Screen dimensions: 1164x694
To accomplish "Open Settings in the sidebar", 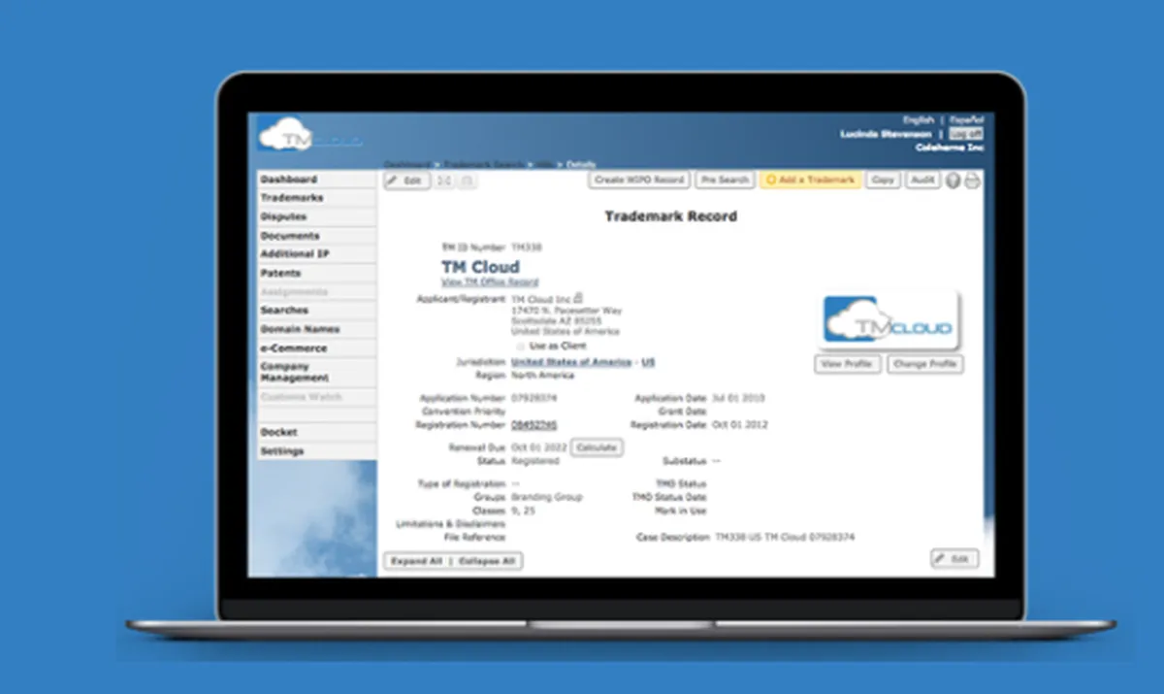I will point(316,451).
